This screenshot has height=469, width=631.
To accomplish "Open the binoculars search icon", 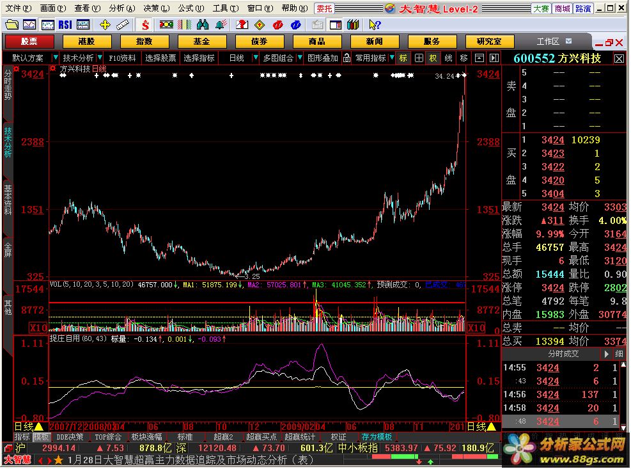I will point(203,25).
